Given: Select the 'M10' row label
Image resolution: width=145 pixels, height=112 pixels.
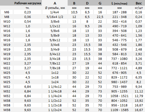Looking at the screenshot, I should pos(7,22).
